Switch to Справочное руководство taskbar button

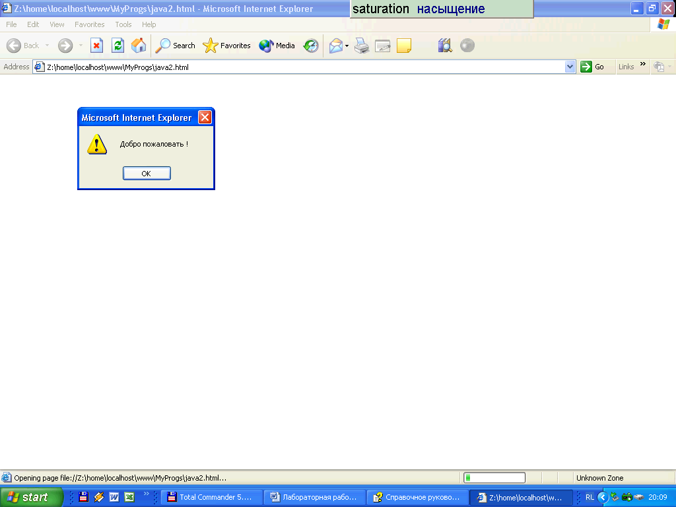click(x=418, y=497)
